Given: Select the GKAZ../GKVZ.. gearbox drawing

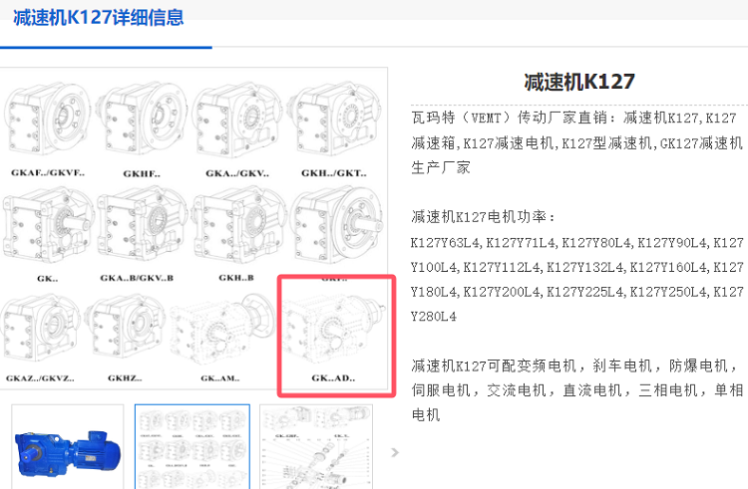Looking at the screenshot, I should coord(41,328).
